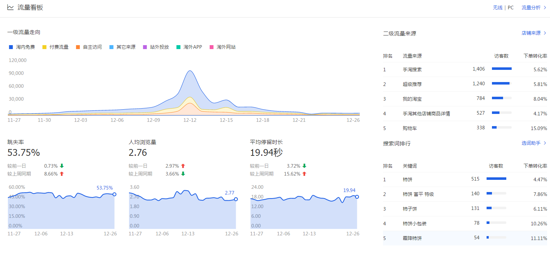Click the 站外投放 purple legend swatch

(x=145, y=47)
